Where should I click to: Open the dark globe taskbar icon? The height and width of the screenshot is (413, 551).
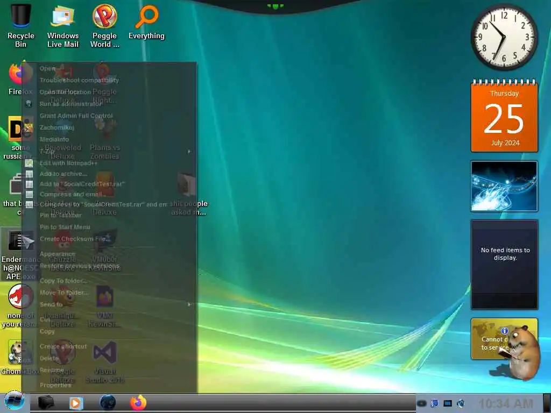click(x=108, y=403)
